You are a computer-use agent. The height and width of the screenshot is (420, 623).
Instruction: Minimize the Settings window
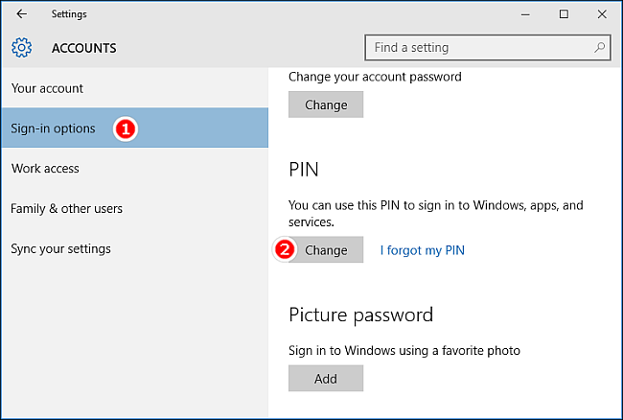tap(525, 14)
